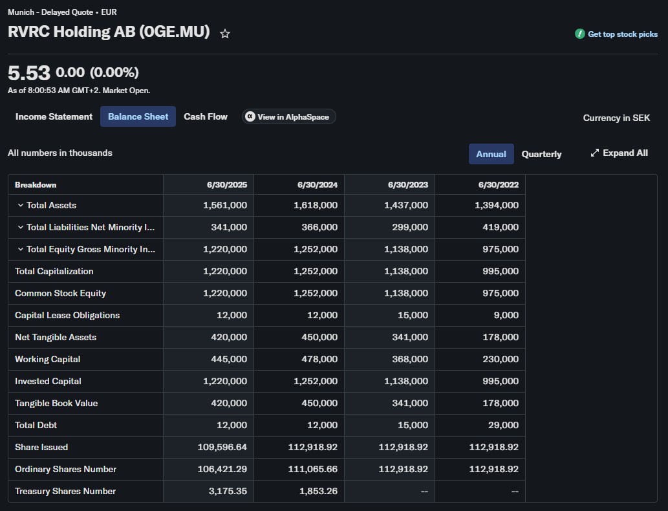668x511 pixels.
Task: Click Total Capitalization value 995,000
Action: point(501,271)
